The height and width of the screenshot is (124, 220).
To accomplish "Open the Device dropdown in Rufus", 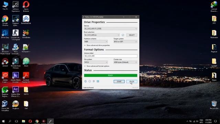I will [111, 29].
